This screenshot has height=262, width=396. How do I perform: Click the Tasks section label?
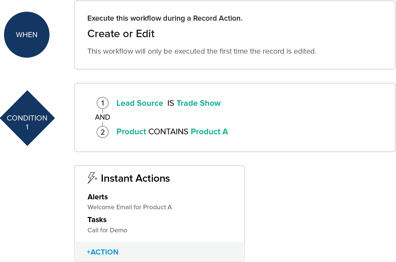[97, 220]
